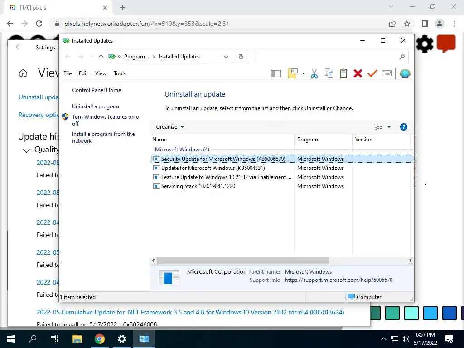
Task: Click the Chrome bookmark star icon
Action: click(407, 24)
